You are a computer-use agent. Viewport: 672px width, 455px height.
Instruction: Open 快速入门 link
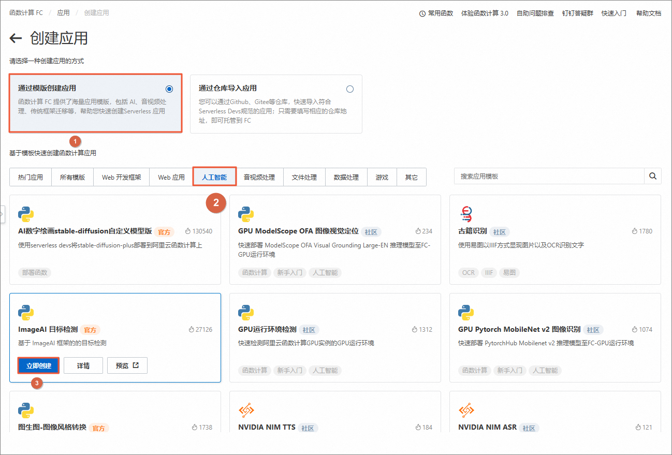[x=614, y=13]
